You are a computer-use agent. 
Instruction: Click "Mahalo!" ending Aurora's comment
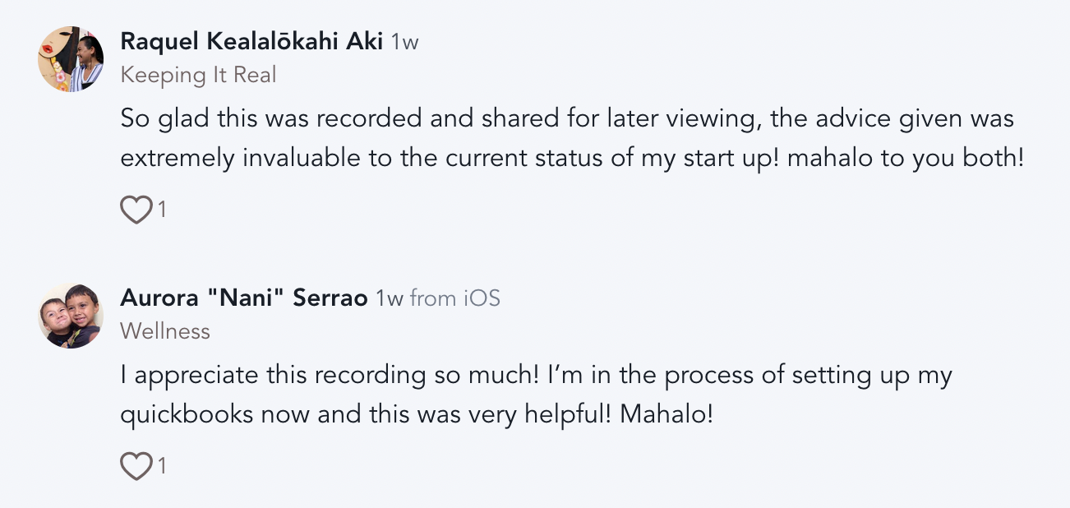pos(666,414)
